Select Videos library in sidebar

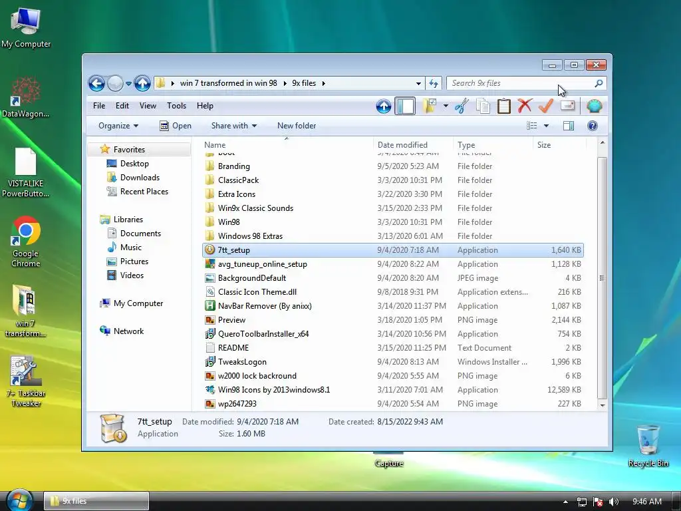coord(125,275)
